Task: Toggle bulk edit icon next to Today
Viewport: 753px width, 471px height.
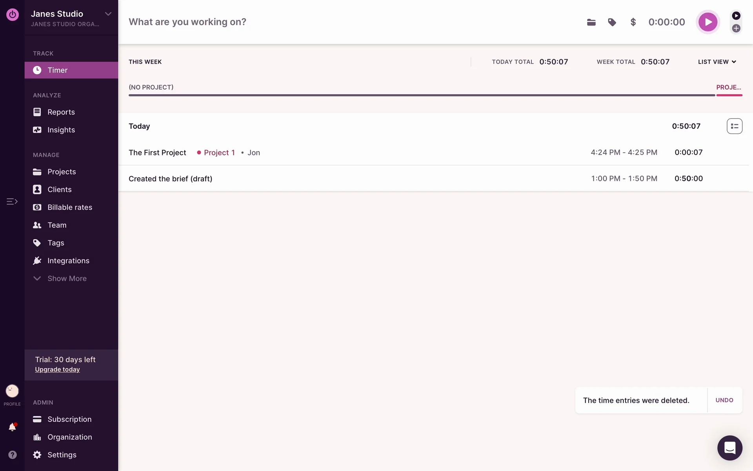Action: click(x=734, y=126)
